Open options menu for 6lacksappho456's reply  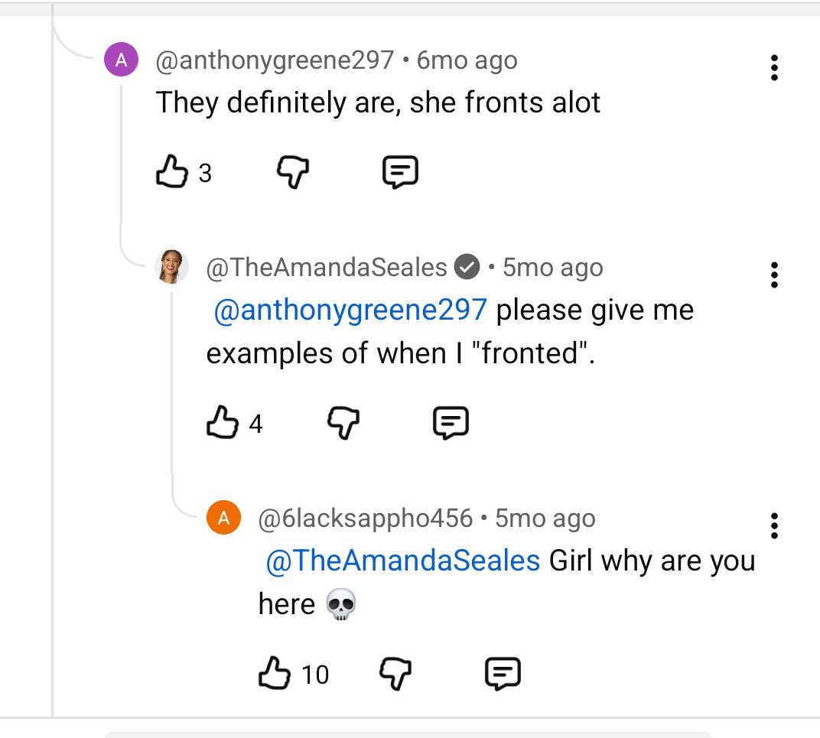774,526
